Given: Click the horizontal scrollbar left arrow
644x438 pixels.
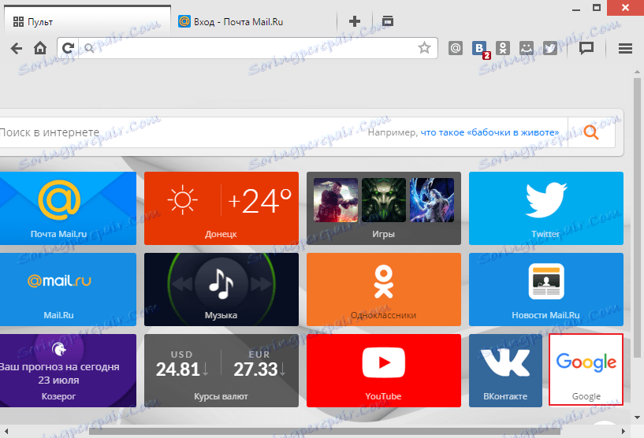Looking at the screenshot, I should [6, 432].
